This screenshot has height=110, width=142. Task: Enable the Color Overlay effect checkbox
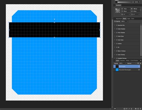point(117,55)
